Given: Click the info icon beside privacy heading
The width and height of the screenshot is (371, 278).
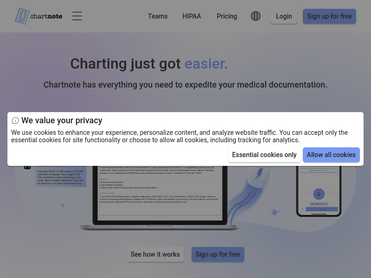Looking at the screenshot, I should 15,121.
